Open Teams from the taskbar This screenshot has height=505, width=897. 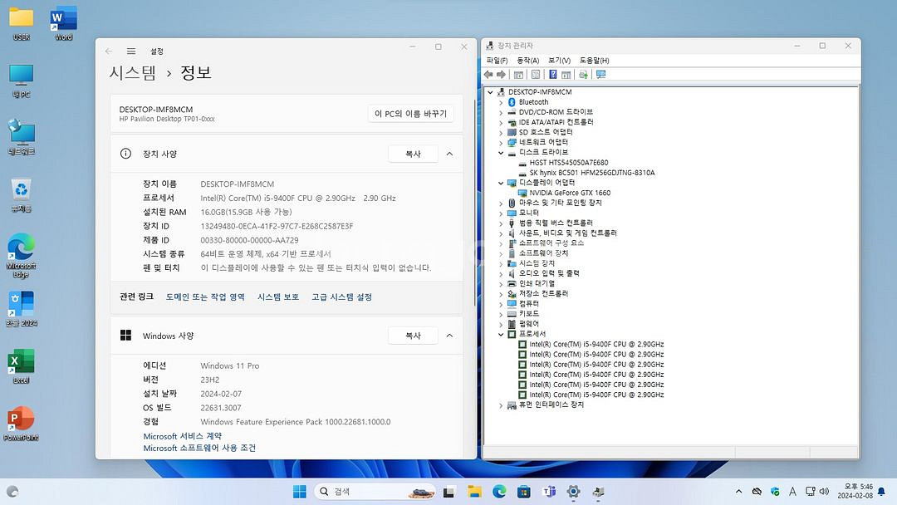click(549, 491)
